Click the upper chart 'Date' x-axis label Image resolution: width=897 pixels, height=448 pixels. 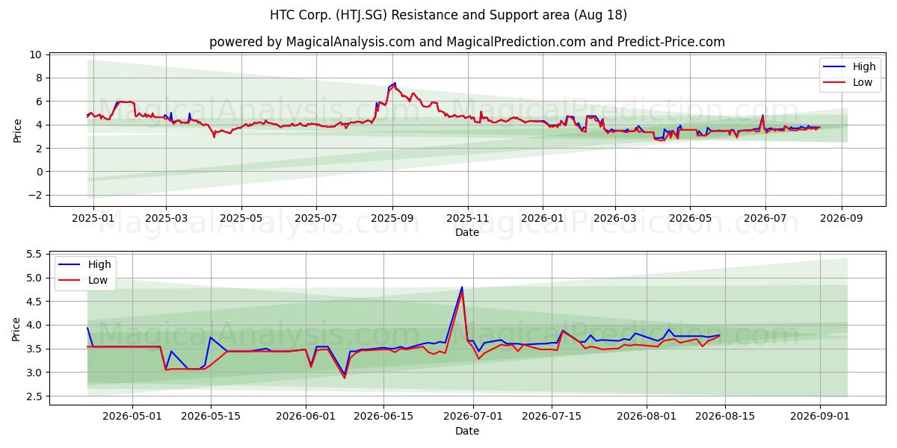tap(467, 233)
